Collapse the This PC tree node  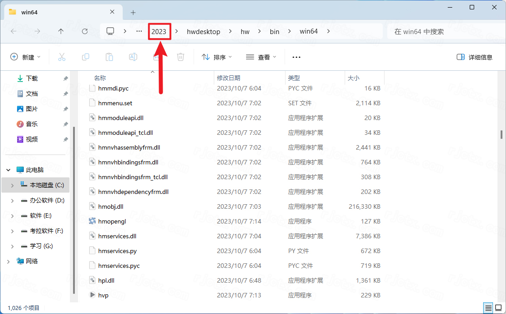coord(9,170)
